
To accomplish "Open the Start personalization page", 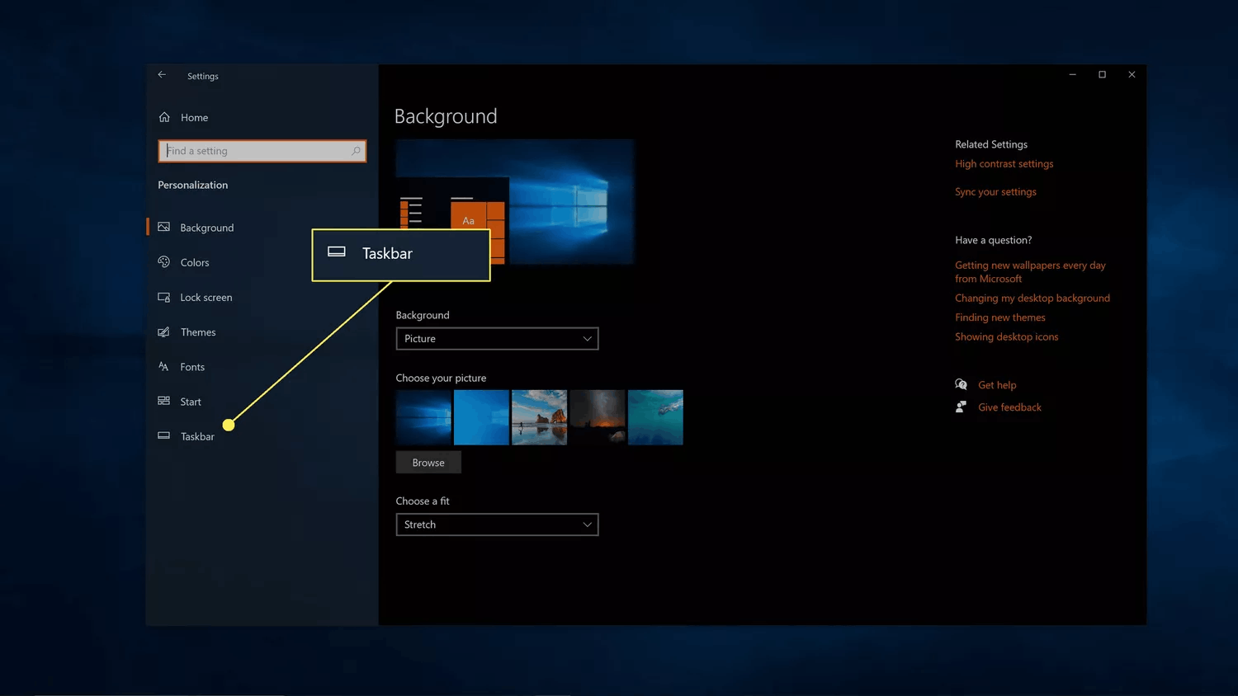I will [x=191, y=402].
